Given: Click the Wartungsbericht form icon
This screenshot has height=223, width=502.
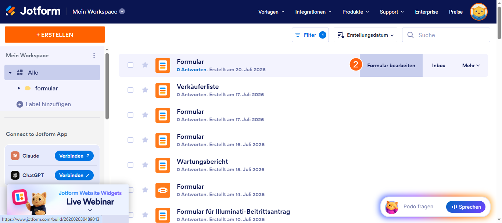Looking at the screenshot, I should click(163, 165).
